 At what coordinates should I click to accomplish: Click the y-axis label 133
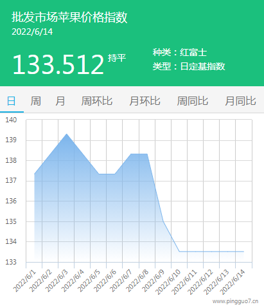coord(11,262)
